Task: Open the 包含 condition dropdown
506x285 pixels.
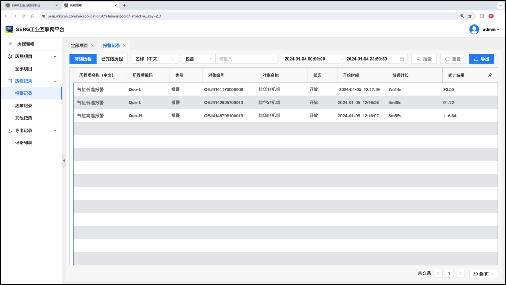Action: [x=198, y=59]
